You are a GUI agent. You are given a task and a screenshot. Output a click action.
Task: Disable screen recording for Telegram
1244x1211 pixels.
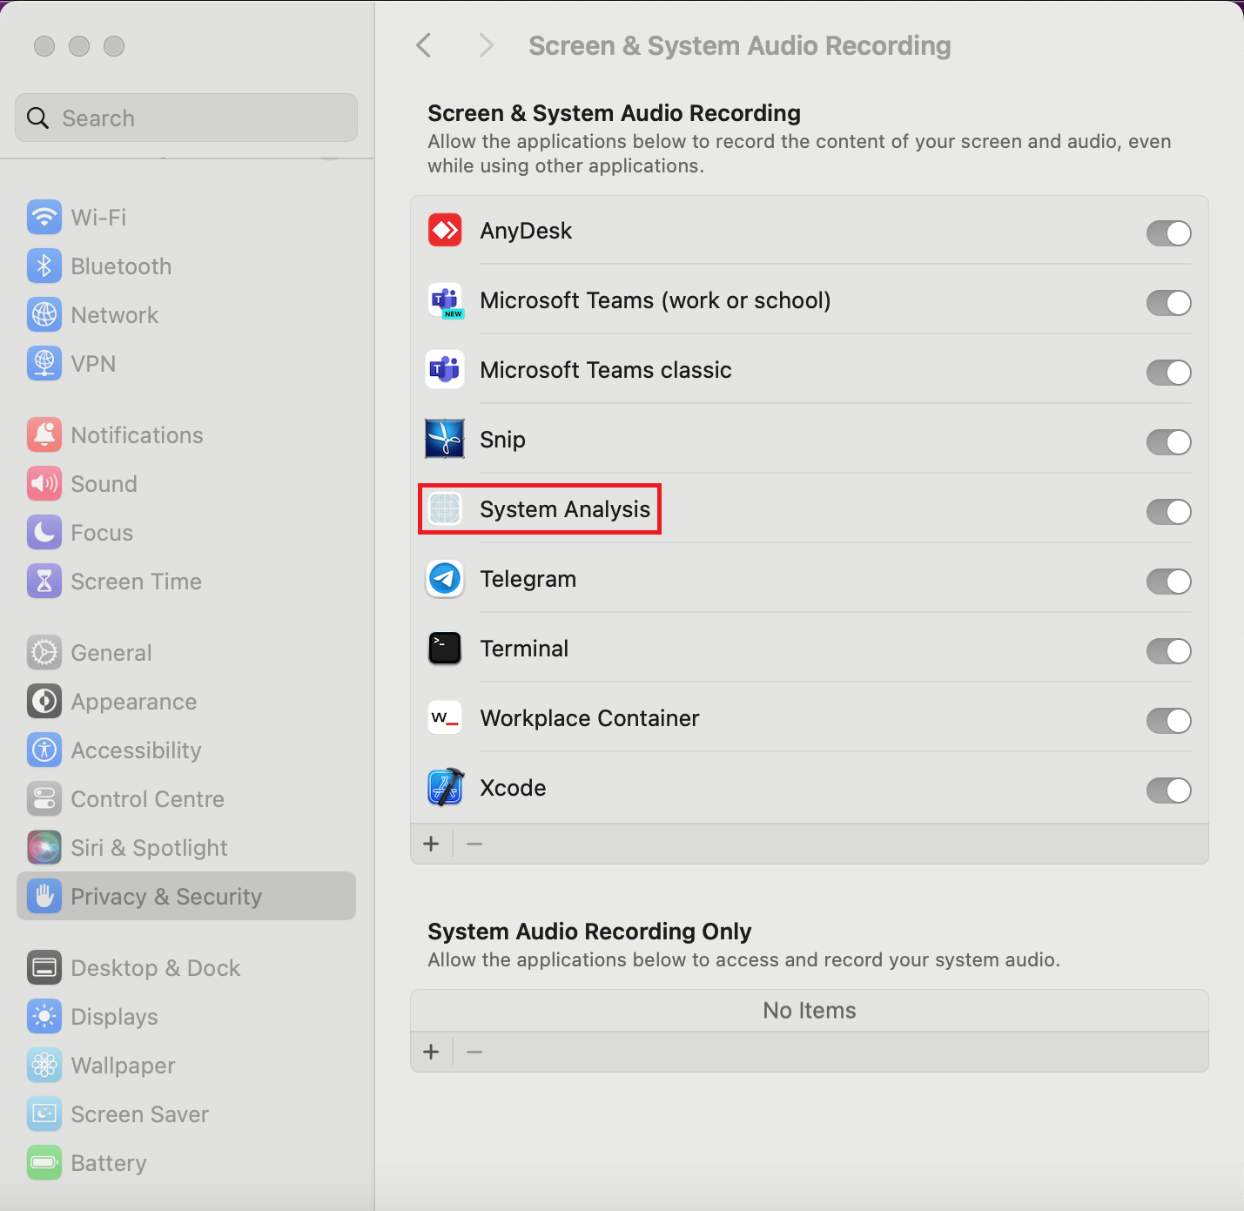[1168, 582]
